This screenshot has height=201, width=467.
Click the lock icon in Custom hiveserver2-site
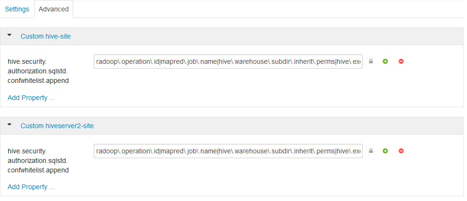click(370, 151)
